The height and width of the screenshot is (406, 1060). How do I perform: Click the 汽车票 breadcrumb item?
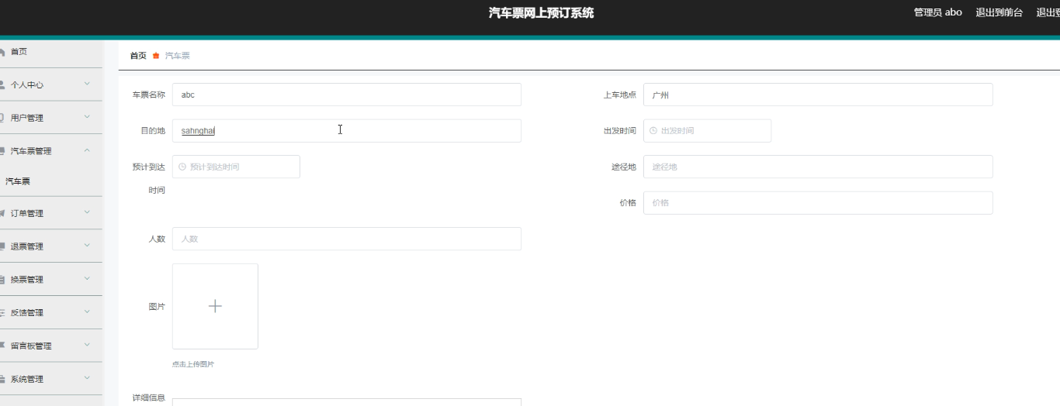[178, 56]
